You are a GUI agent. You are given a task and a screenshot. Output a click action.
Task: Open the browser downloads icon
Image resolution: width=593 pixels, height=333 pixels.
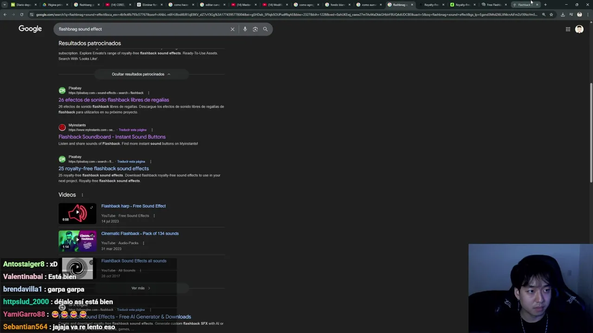coord(562,14)
